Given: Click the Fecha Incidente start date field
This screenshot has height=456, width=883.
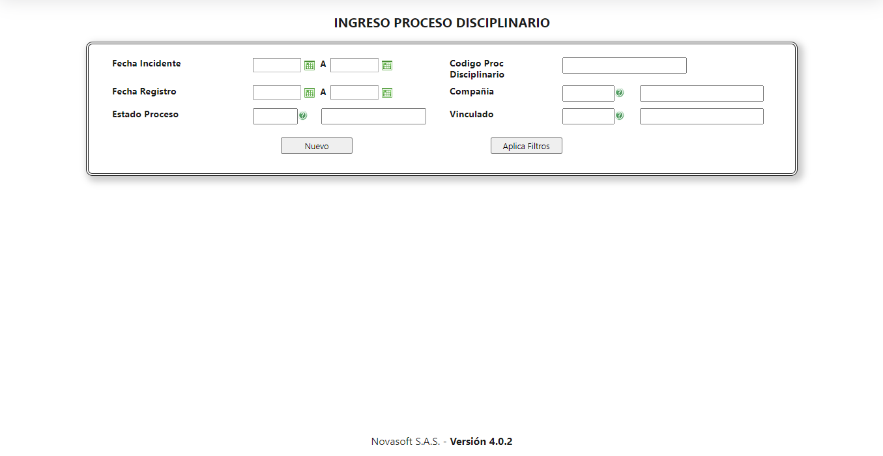Looking at the screenshot, I should [x=277, y=64].
